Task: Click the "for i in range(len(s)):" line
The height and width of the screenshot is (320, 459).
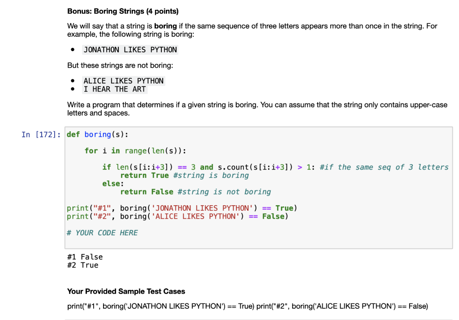Action: [135, 151]
